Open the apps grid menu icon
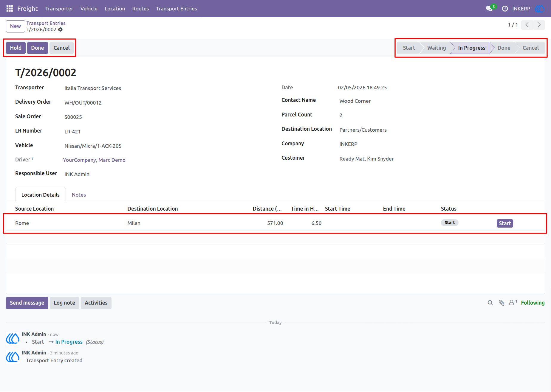Viewport: 551px width, 392px height. tap(10, 9)
